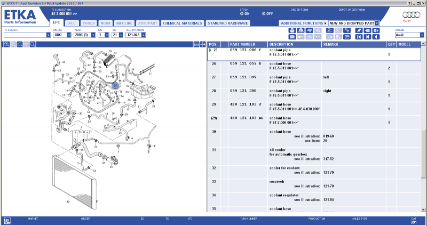Click the print icon in the toolbar
The image size is (427, 226).
292,30
